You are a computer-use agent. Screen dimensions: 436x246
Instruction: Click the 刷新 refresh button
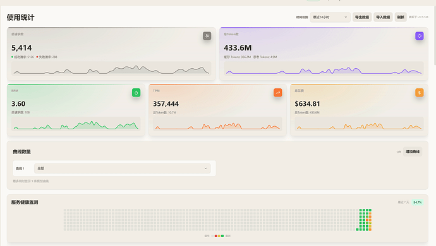401,17
